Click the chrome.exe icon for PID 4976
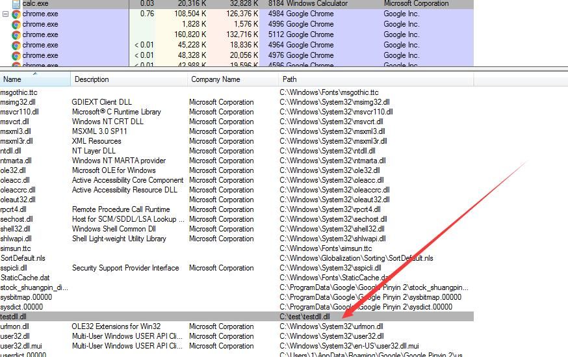 click(16, 56)
